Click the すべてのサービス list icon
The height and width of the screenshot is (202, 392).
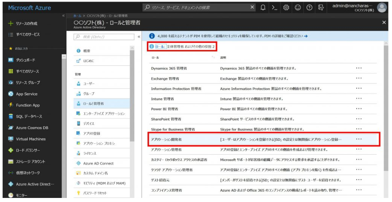click(x=10, y=34)
